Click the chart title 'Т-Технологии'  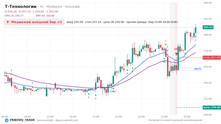[21, 7]
